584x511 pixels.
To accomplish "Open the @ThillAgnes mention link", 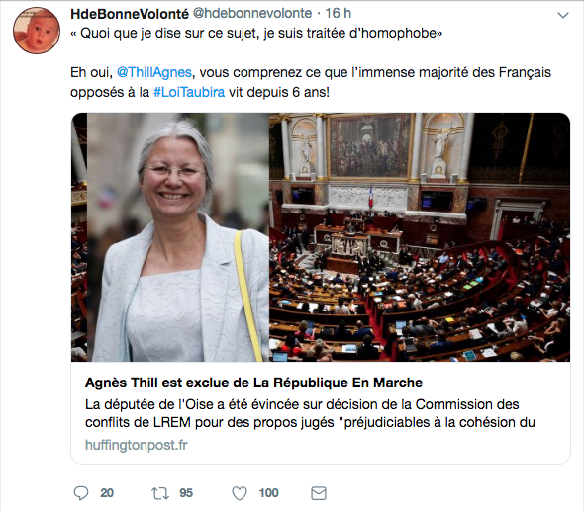I will 154,72.
